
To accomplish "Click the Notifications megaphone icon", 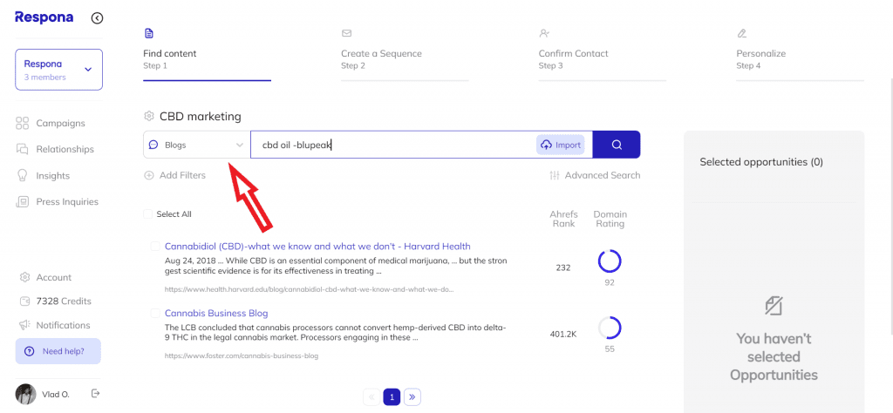I will (x=24, y=325).
